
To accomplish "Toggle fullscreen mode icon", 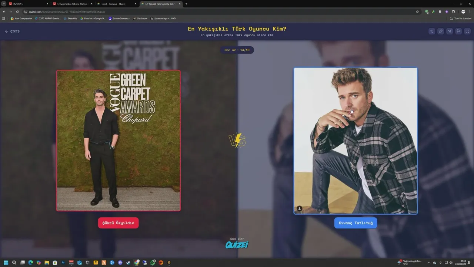I will pyautogui.click(x=467, y=31).
